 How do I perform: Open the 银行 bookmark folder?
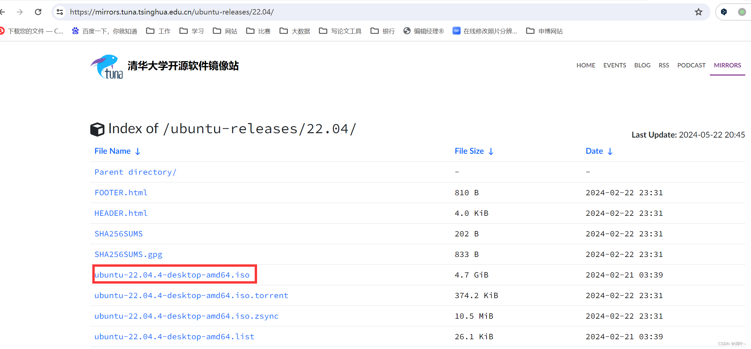[382, 31]
